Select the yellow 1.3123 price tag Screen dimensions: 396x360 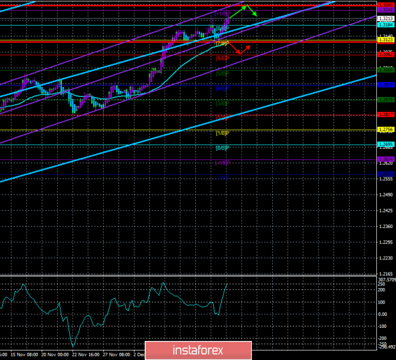coord(386,40)
